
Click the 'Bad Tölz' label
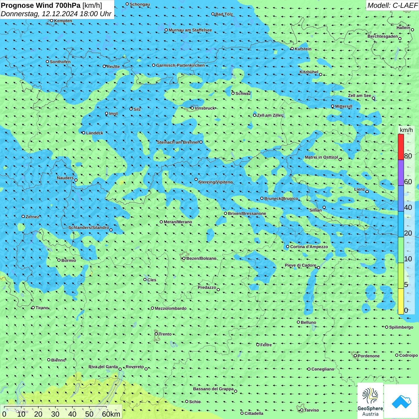(x=224, y=14)
